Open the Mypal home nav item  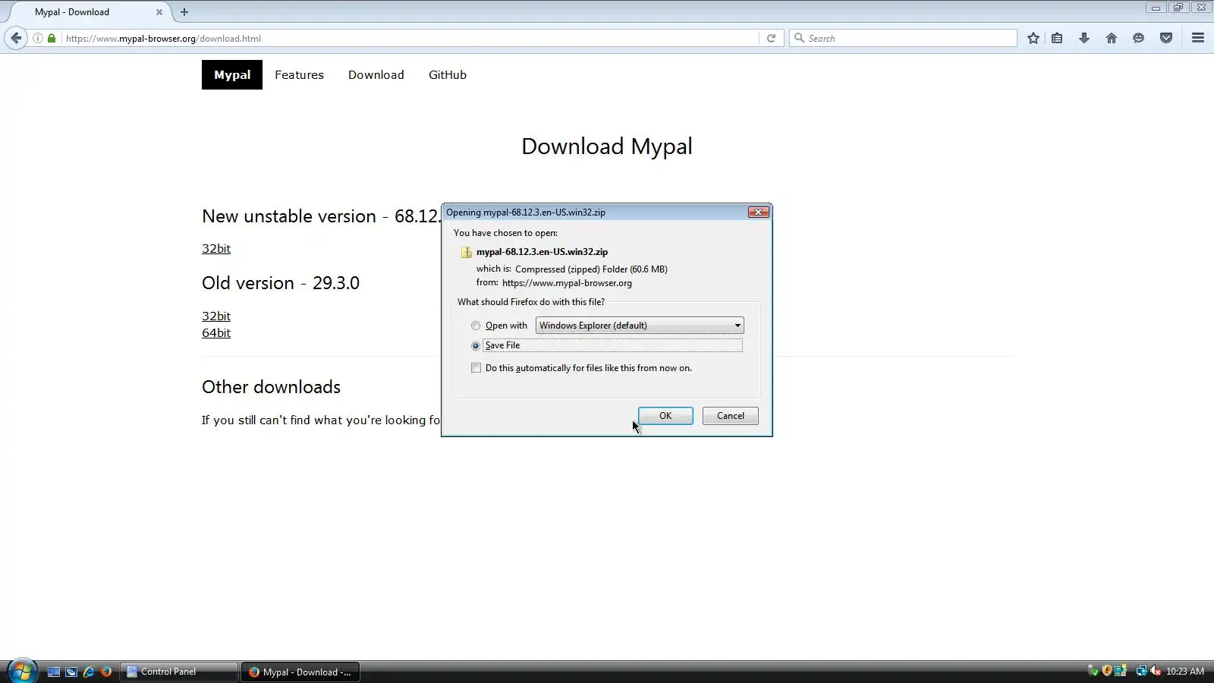[232, 75]
